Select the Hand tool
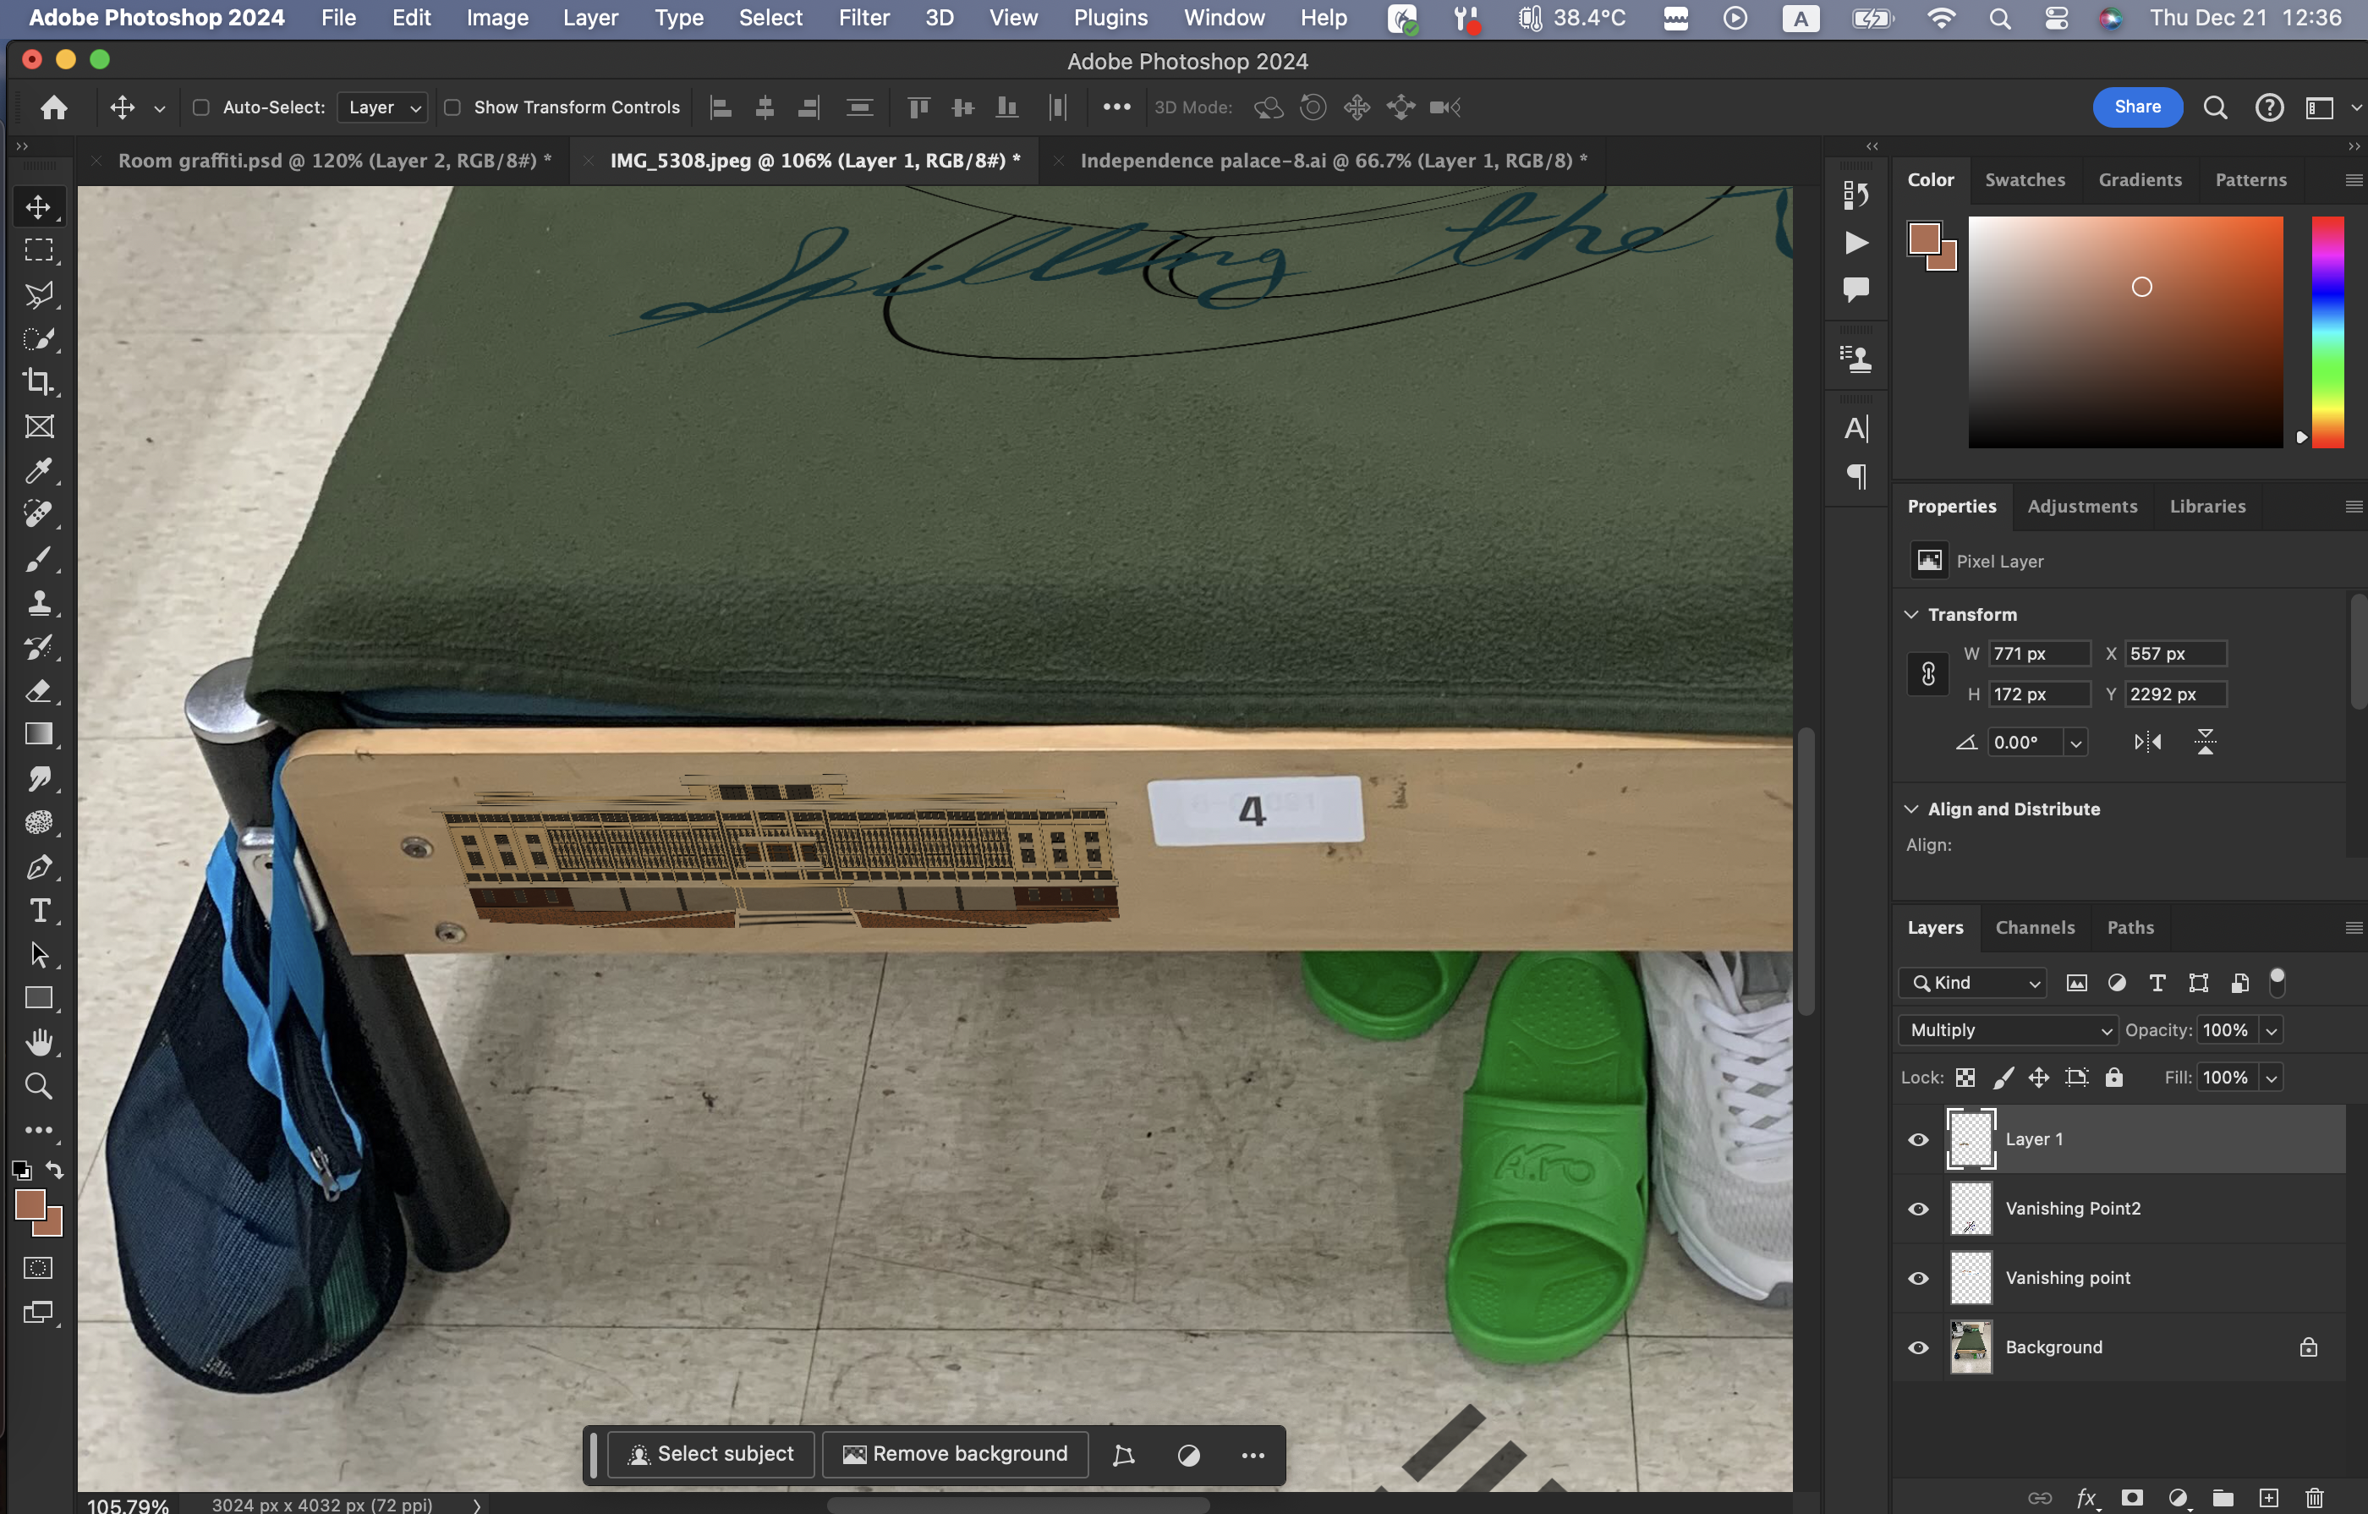Viewport: 2368px width, 1514px height. pos(38,1042)
